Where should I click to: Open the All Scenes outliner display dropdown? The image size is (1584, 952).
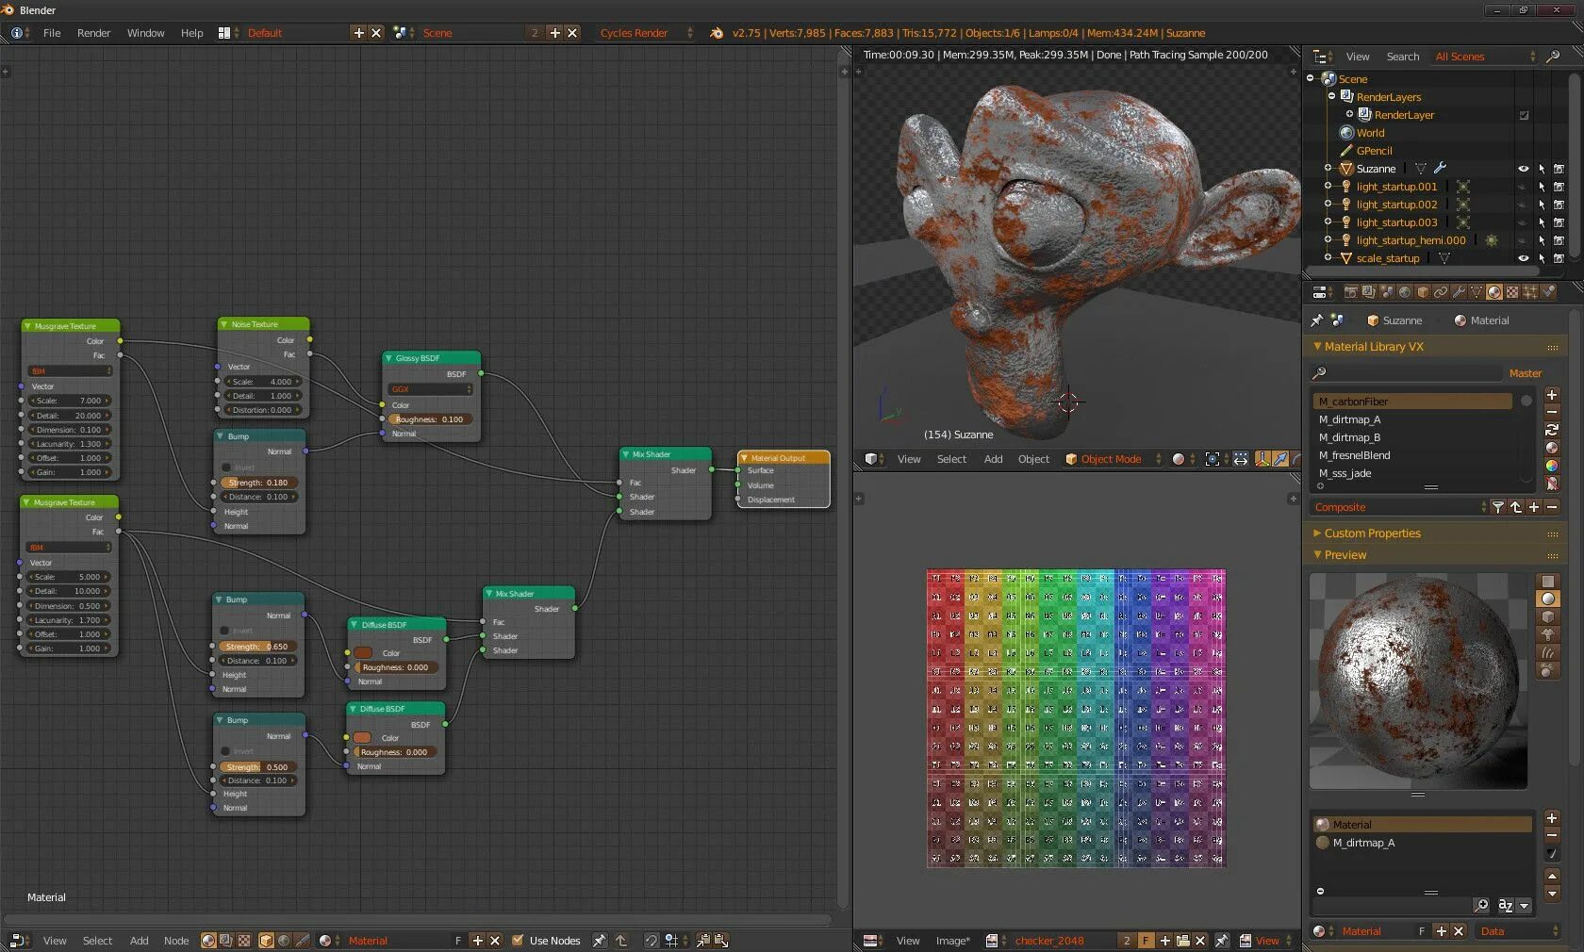tap(1484, 57)
